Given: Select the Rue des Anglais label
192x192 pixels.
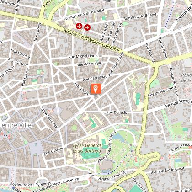Looking at the screenshot, I should (x=90, y=64).
